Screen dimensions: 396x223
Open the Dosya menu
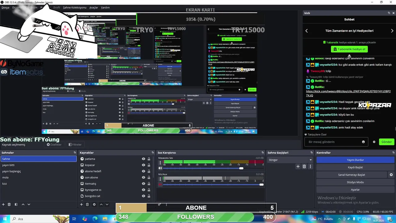[5, 7]
